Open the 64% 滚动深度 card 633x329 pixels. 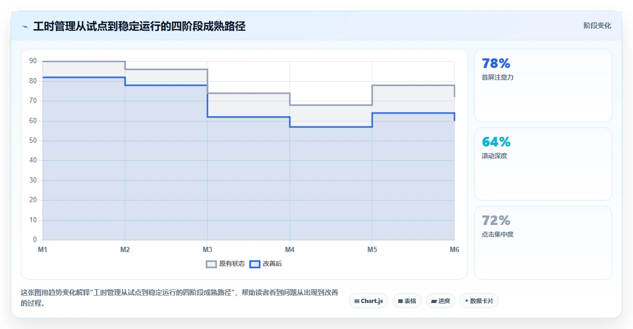point(543,164)
